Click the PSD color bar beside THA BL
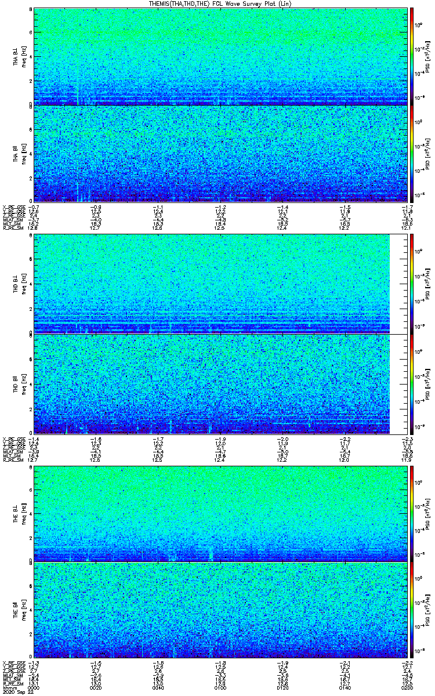 pyautogui.click(x=412, y=57)
